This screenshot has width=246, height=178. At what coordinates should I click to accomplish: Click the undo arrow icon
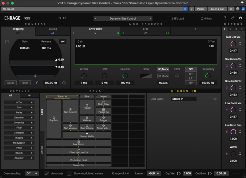[60, 18]
